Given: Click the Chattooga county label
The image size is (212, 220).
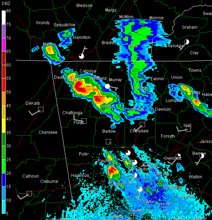Looking at the screenshot, I should coord(72,113).
